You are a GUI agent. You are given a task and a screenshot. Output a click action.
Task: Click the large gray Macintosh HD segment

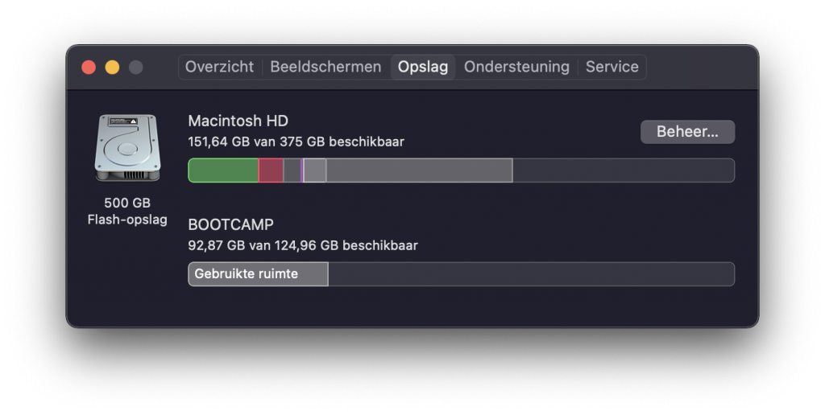point(419,171)
